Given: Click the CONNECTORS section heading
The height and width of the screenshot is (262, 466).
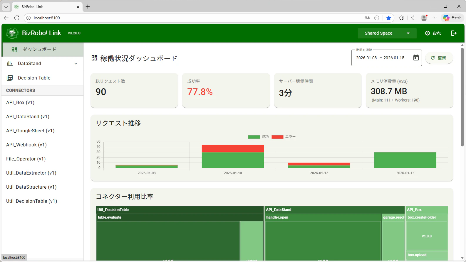Looking at the screenshot, I should click(x=21, y=90).
